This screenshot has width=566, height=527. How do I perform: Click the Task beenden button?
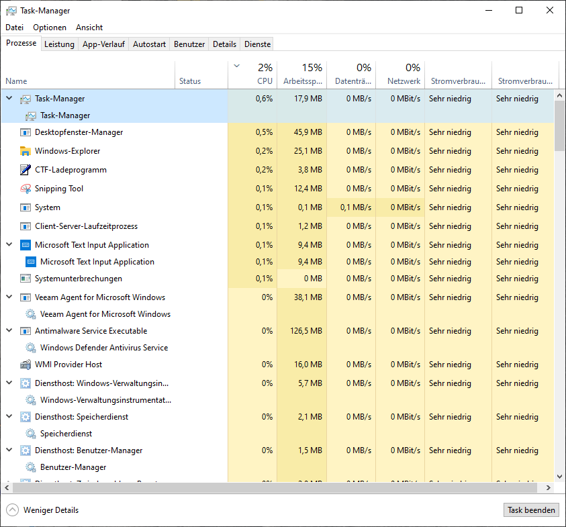(x=531, y=510)
